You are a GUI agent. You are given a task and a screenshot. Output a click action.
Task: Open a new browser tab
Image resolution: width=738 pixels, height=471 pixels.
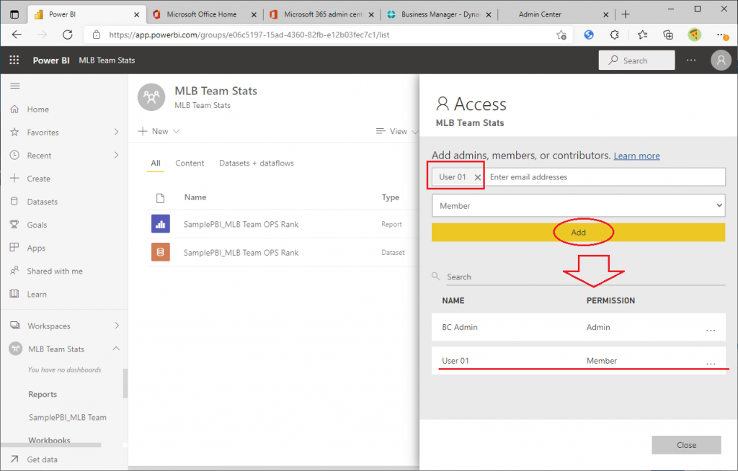click(626, 14)
